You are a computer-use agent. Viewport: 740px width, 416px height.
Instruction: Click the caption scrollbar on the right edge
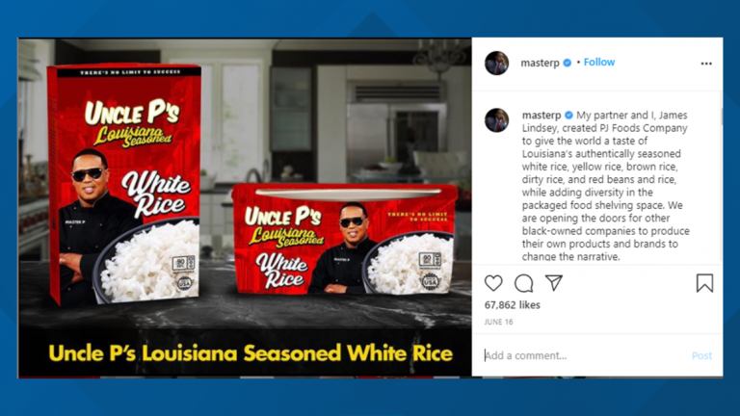(721, 117)
